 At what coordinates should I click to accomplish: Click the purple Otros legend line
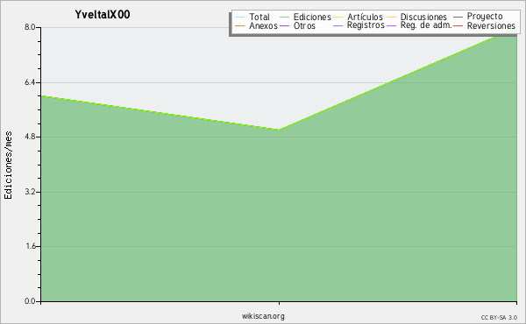pos(284,25)
